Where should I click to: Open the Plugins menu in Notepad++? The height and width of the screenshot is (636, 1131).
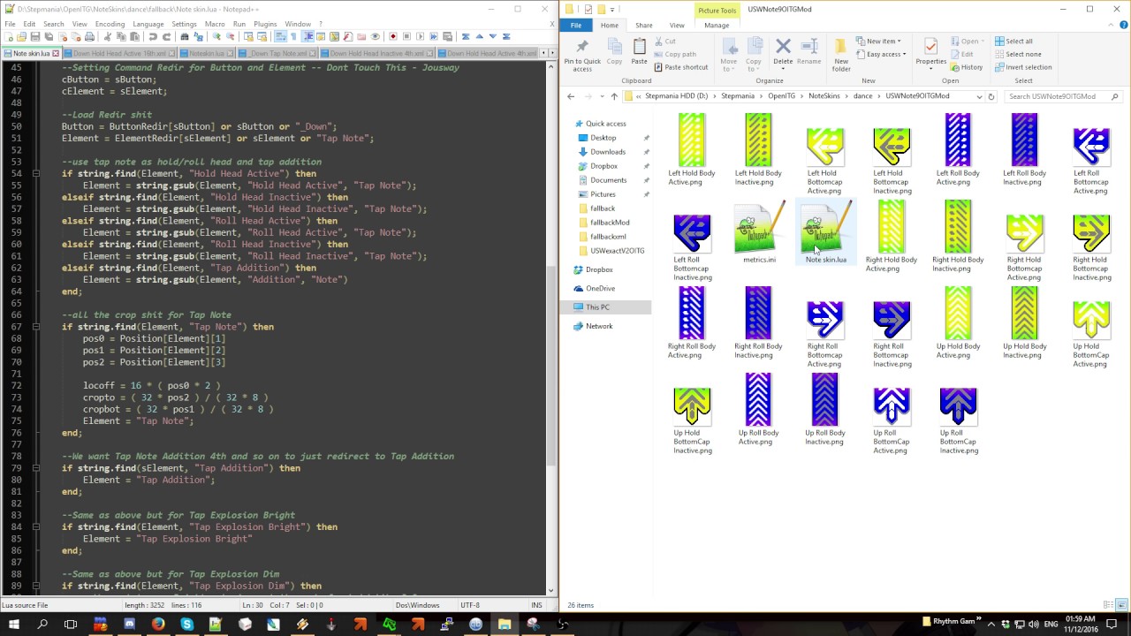click(x=264, y=24)
